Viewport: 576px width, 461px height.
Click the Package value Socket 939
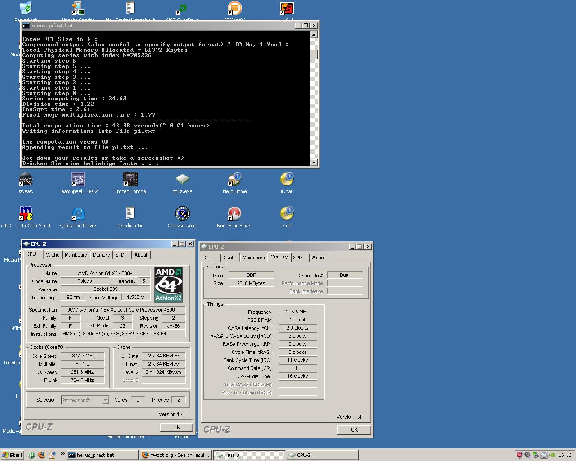106,289
